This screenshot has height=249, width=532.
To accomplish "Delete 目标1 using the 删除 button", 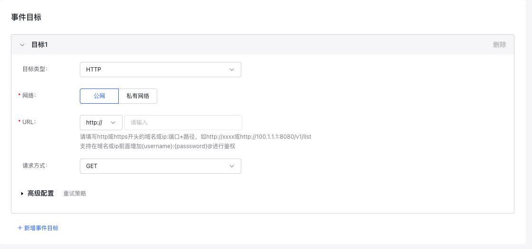I will click(499, 44).
